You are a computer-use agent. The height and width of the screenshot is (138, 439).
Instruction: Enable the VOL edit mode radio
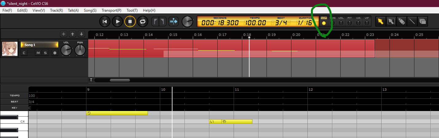(341, 23)
